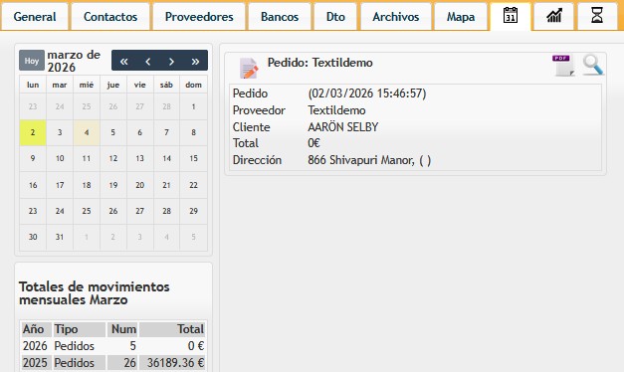Switch to the Contactos tab

tap(110, 17)
